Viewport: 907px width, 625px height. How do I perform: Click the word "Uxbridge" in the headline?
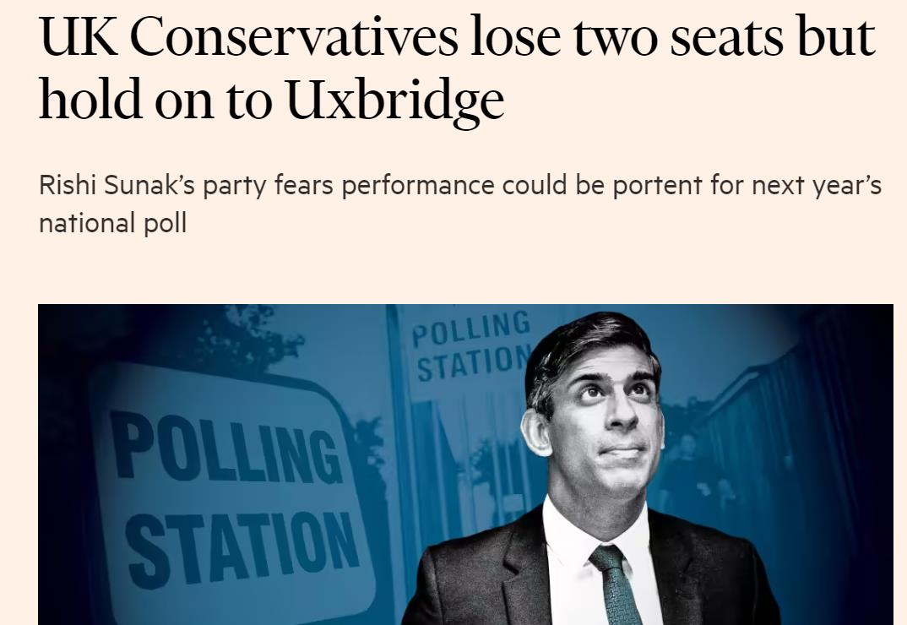(394, 101)
